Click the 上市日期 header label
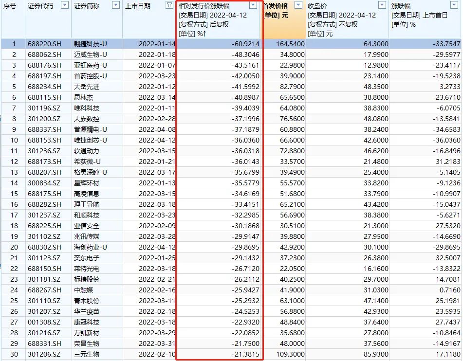This screenshot has width=463, height=361. [x=138, y=6]
